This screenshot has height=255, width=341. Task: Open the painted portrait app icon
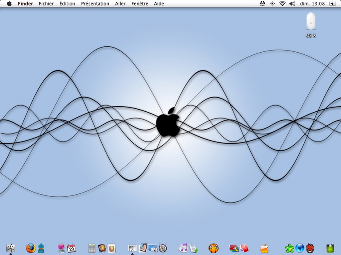click(102, 248)
